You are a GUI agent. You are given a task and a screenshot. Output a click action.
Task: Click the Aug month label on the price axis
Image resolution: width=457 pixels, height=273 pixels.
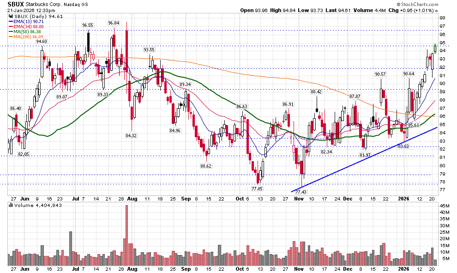(x=132, y=198)
